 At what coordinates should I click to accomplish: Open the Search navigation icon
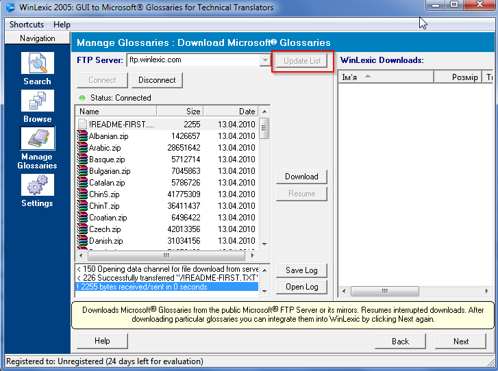pos(37,64)
